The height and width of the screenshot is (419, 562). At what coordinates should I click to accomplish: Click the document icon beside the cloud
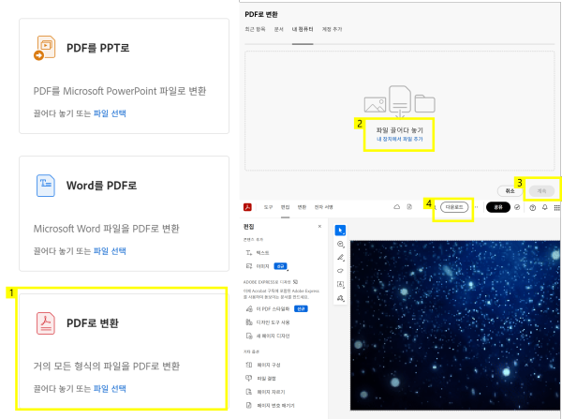tap(409, 207)
